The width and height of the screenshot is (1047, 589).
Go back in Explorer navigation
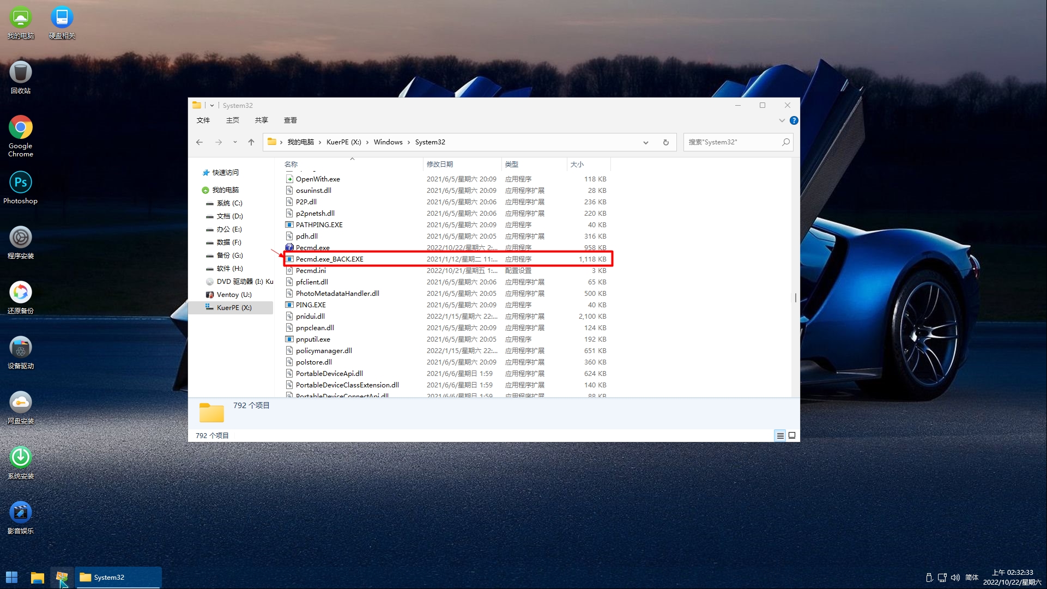point(199,142)
